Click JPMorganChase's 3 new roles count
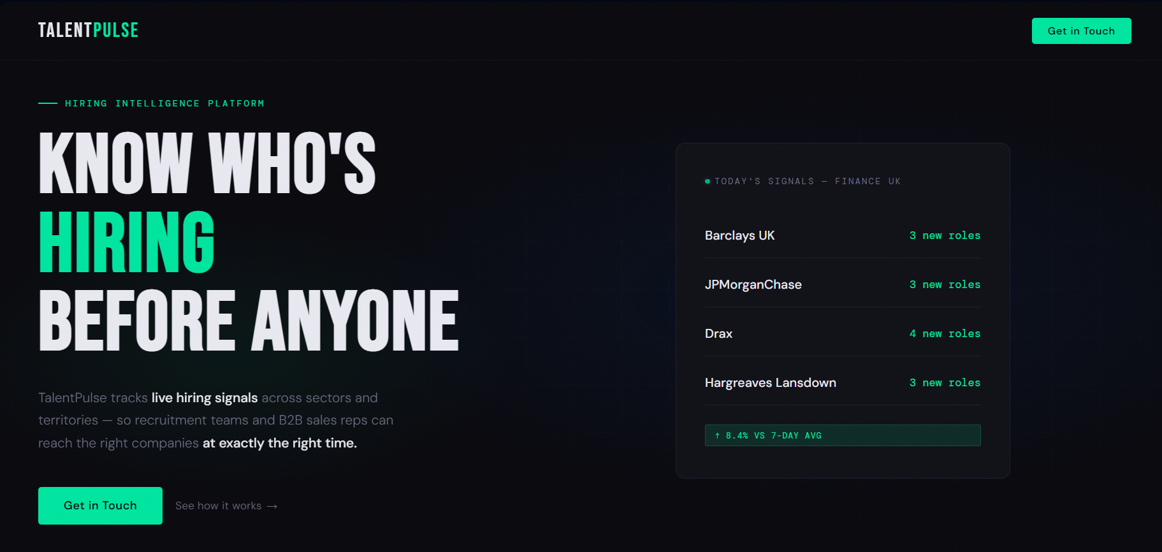This screenshot has height=552, width=1162. click(x=945, y=284)
